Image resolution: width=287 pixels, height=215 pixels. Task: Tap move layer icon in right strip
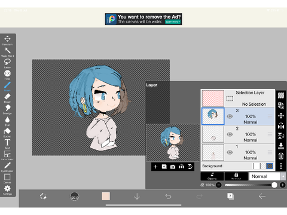coord(281,116)
